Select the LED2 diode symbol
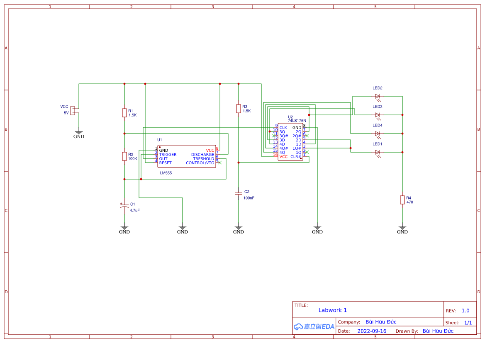 coord(378,95)
